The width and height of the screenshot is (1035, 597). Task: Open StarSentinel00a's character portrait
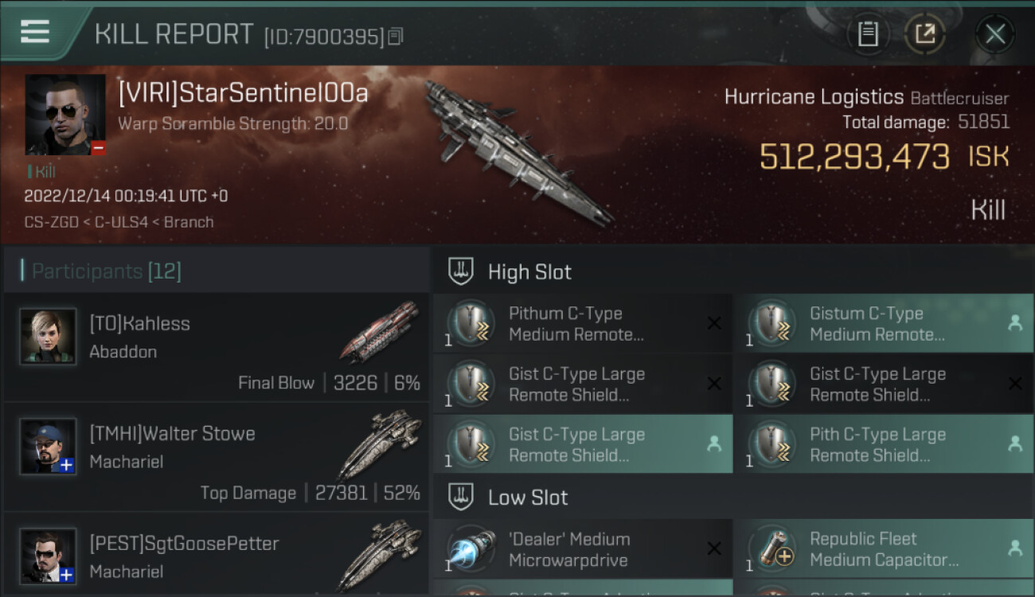65,115
